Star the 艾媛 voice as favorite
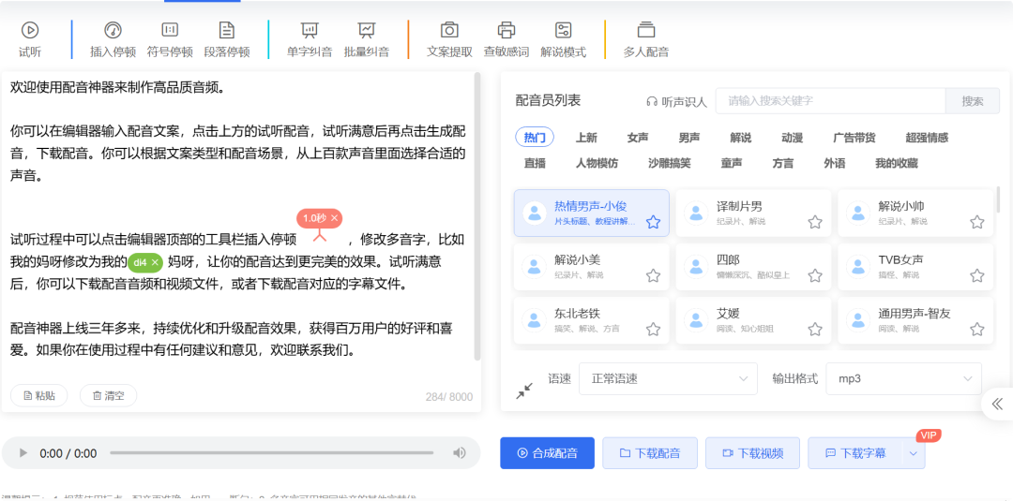Image resolution: width=1013 pixels, height=501 pixels. (815, 329)
